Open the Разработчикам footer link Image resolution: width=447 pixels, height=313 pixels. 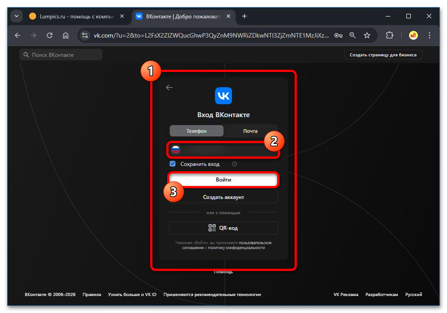pyautogui.click(x=382, y=295)
